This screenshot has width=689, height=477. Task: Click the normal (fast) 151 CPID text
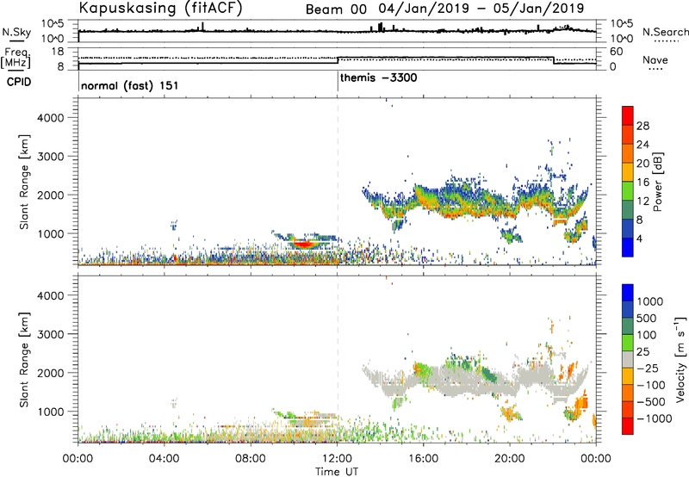click(x=130, y=85)
